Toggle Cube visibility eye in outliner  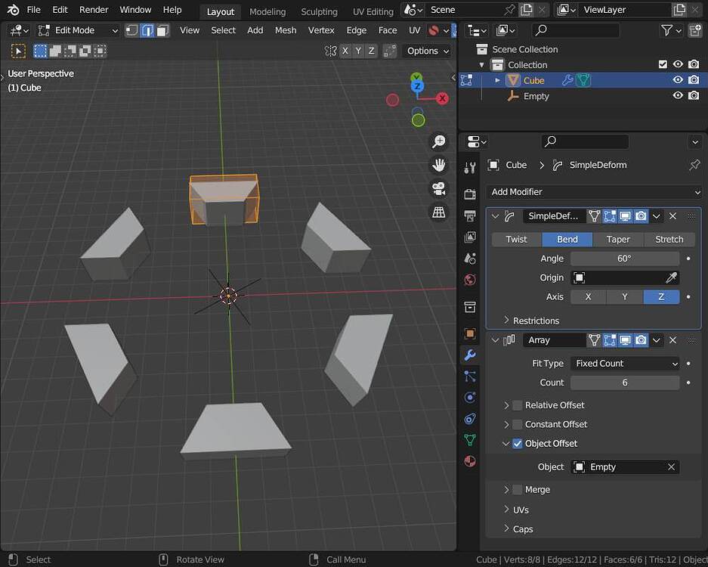point(678,80)
